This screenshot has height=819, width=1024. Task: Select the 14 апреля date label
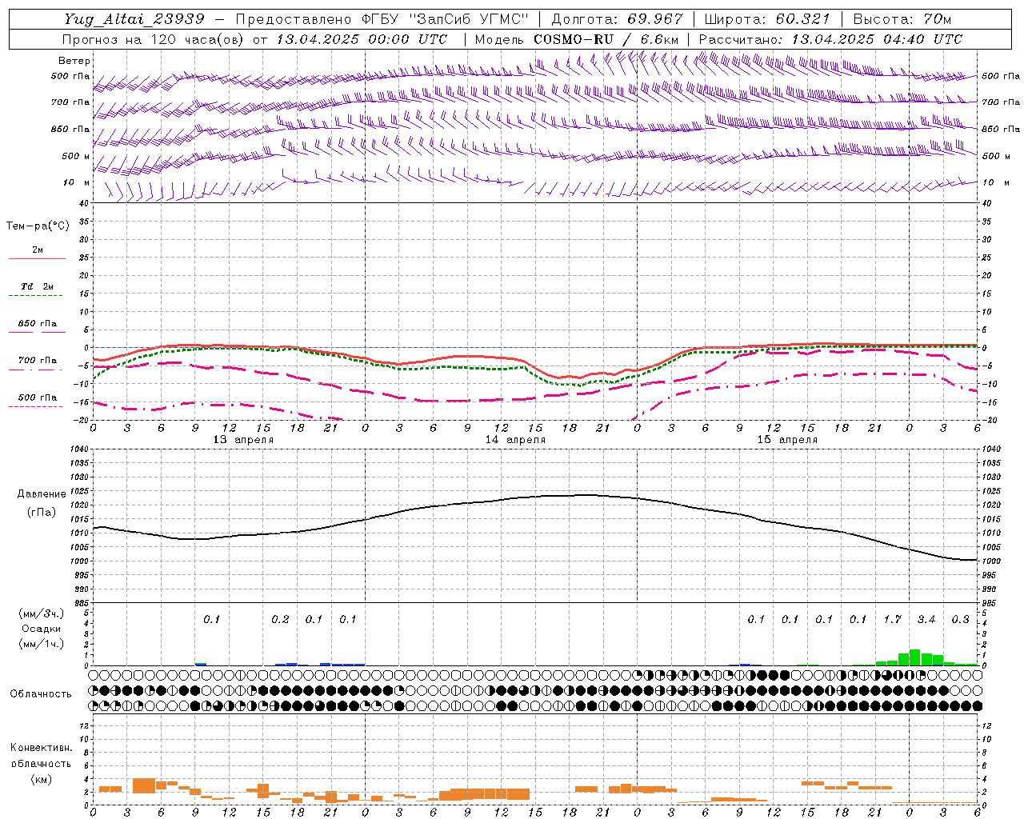[515, 440]
